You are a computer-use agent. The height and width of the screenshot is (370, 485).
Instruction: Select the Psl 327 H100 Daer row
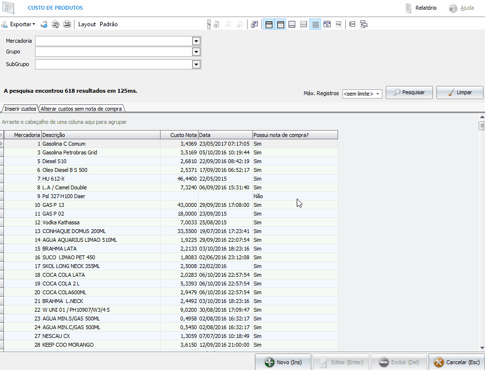[171, 196]
